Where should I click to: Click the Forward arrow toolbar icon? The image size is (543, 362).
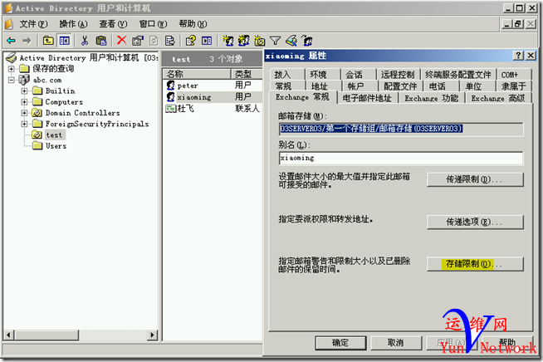click(x=27, y=41)
